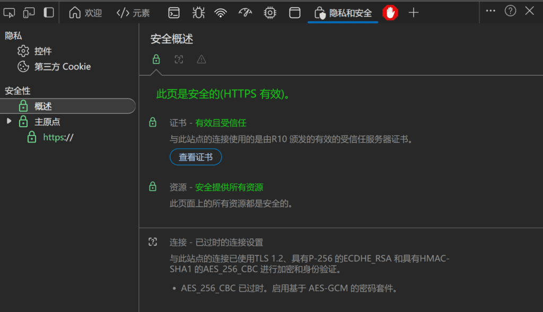Image resolution: width=543 pixels, height=312 pixels.
Task: Select the green lock security sub-tab
Action: tap(156, 59)
